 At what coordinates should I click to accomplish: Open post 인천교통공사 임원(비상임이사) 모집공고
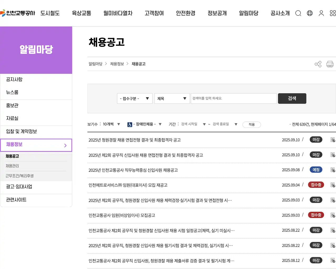pyautogui.click(x=122, y=215)
